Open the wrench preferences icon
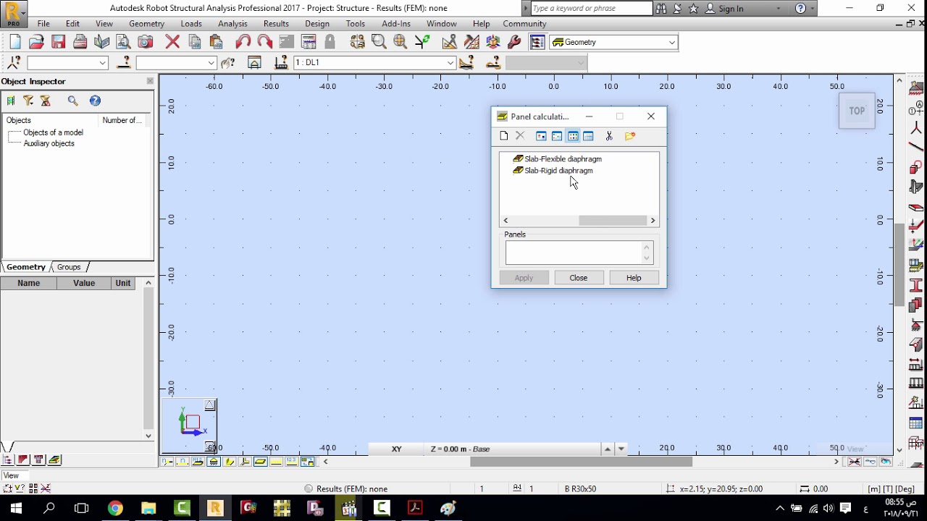The height and width of the screenshot is (521, 927). [514, 42]
